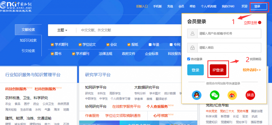Open 知网研学平台 link
The image size is (272, 125).
point(96,87)
